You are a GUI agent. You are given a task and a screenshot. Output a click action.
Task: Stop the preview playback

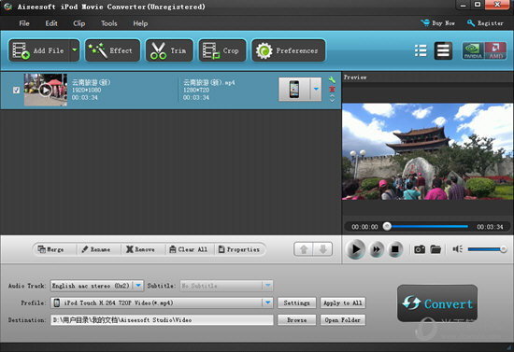click(x=395, y=249)
